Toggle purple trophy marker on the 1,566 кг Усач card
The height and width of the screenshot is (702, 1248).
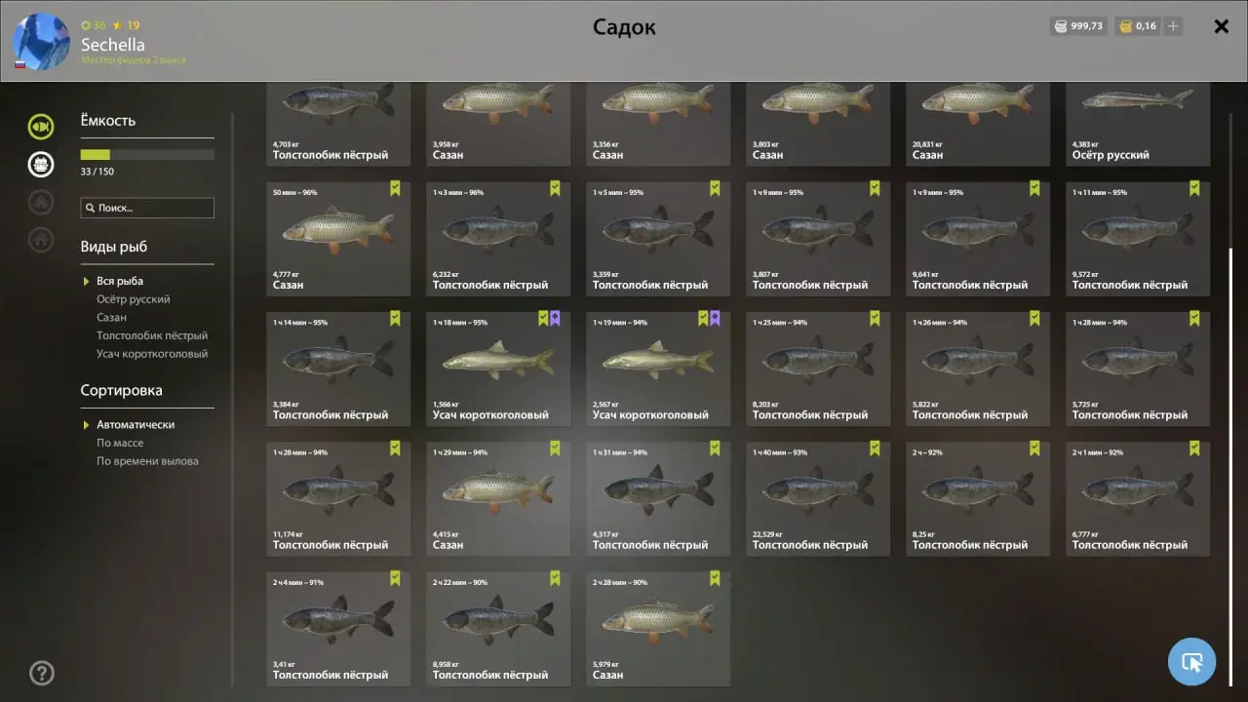point(555,319)
